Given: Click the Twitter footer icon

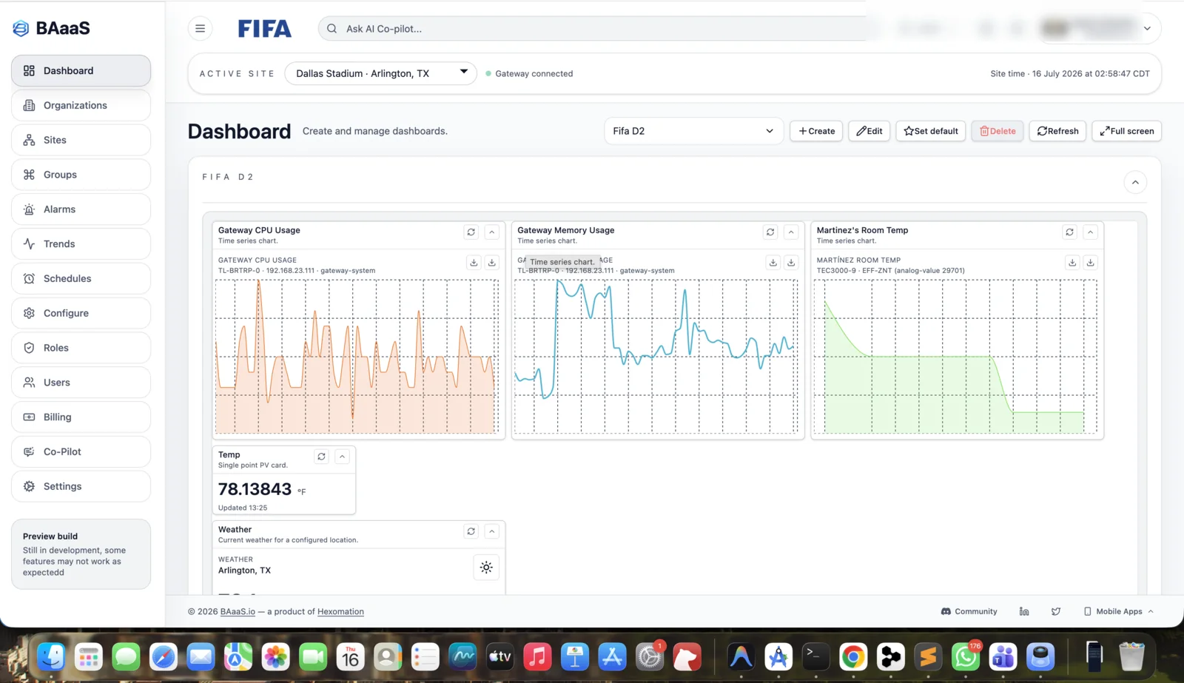Looking at the screenshot, I should click(x=1056, y=612).
